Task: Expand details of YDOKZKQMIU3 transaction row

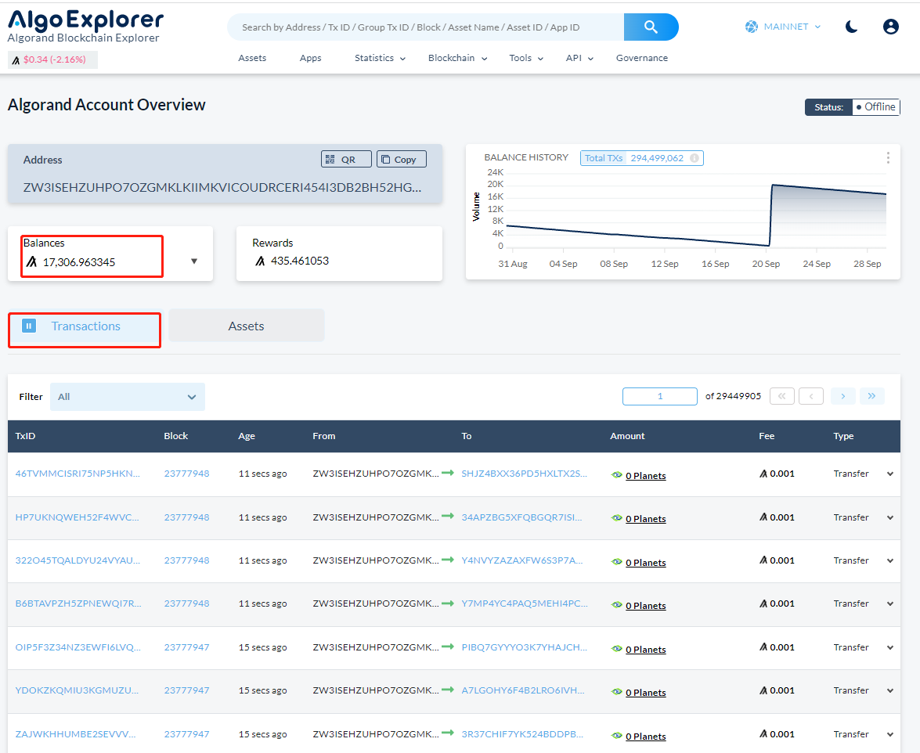Action: coord(890,691)
